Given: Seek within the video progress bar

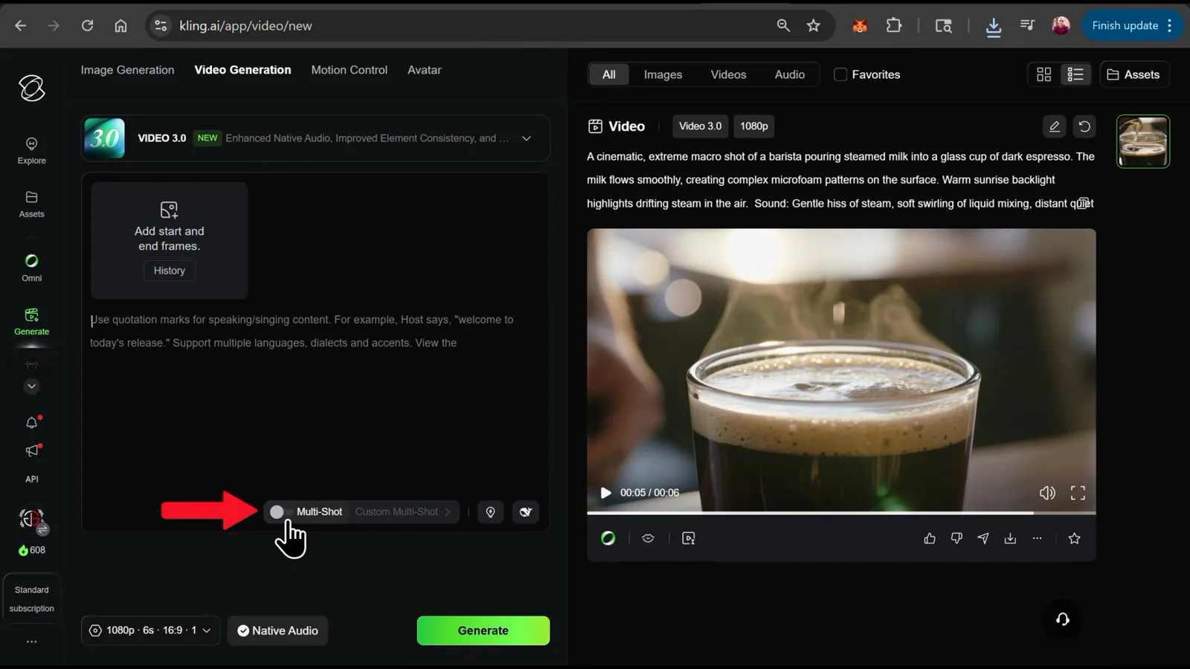Looking at the screenshot, I should click(x=841, y=513).
